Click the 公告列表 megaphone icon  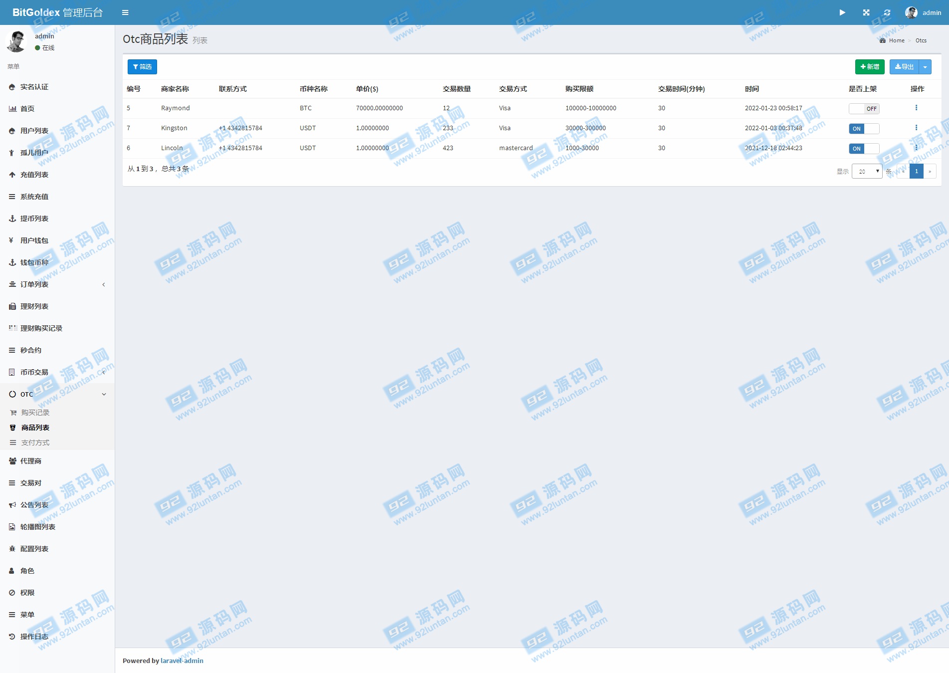pyautogui.click(x=12, y=505)
